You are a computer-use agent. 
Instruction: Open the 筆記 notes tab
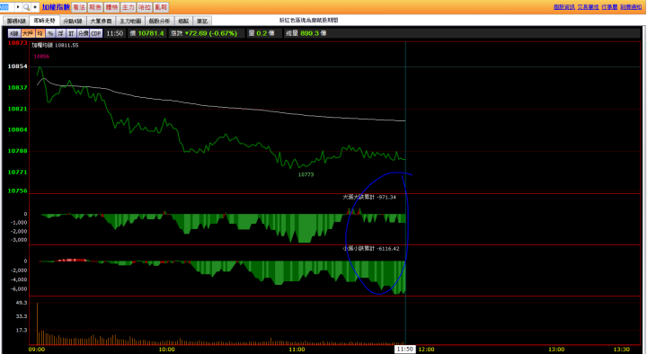pos(202,21)
